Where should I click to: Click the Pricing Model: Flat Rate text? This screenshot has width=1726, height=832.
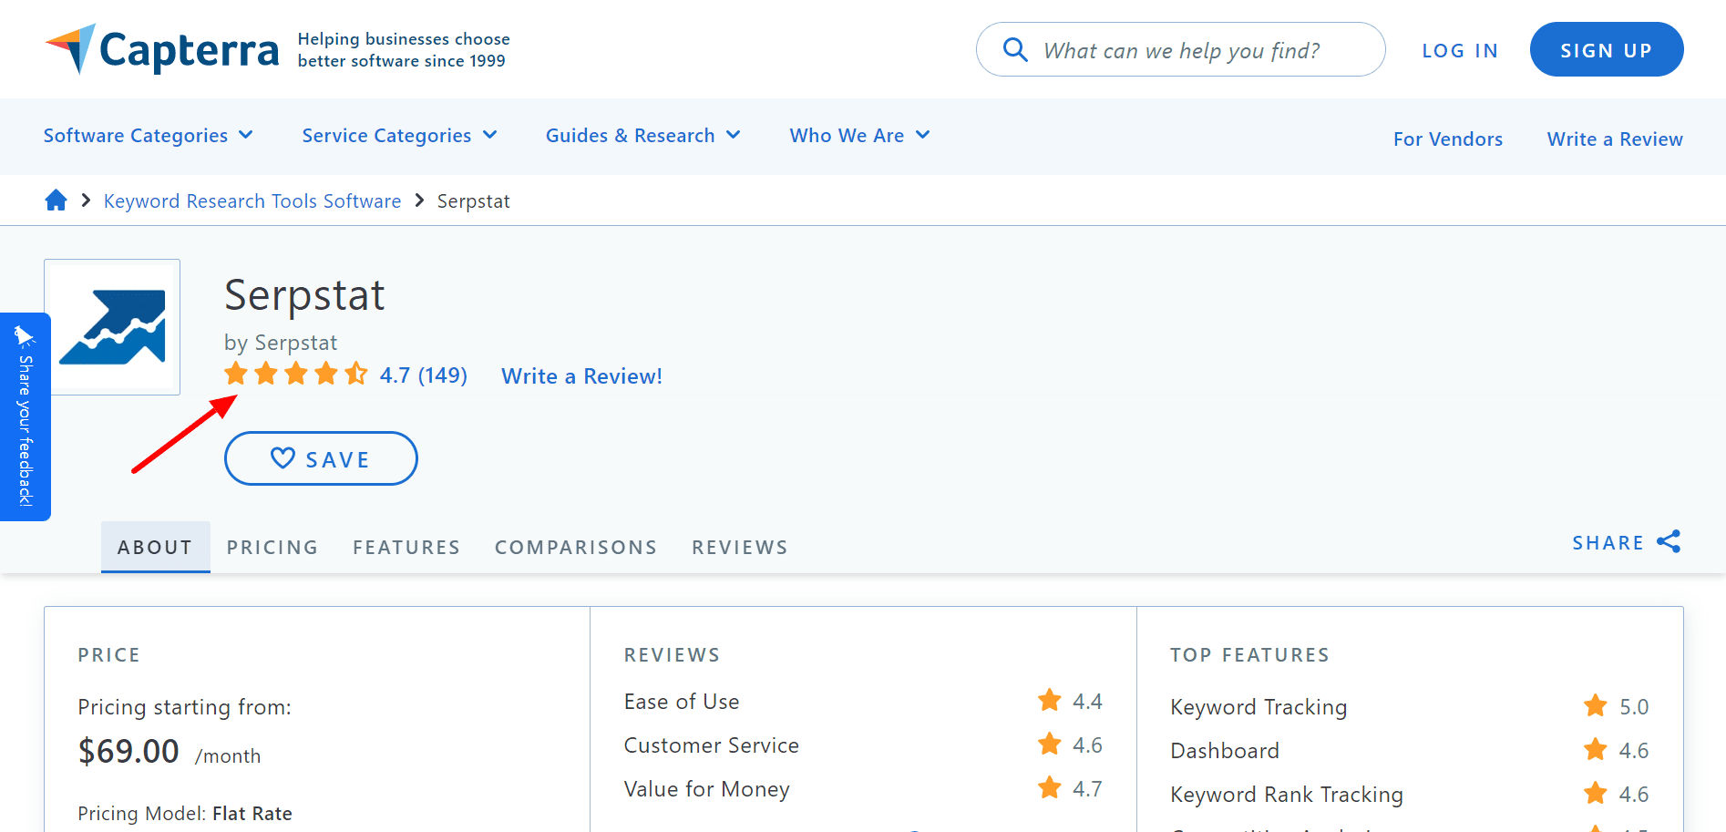pos(185,814)
